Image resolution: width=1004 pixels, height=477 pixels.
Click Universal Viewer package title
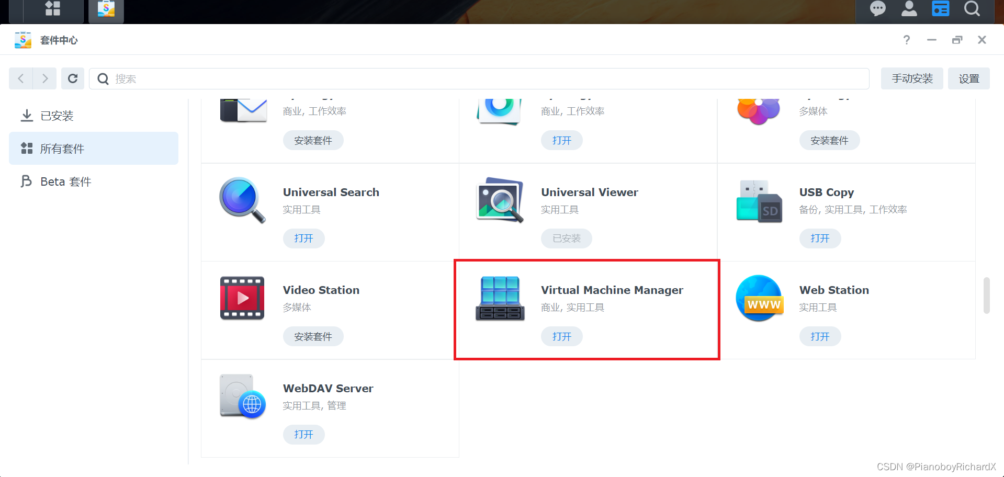coord(590,192)
